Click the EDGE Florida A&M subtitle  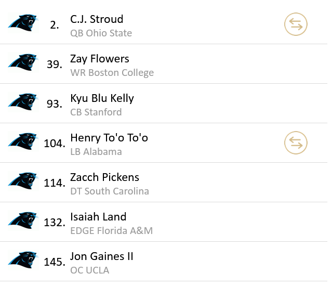coord(111,231)
